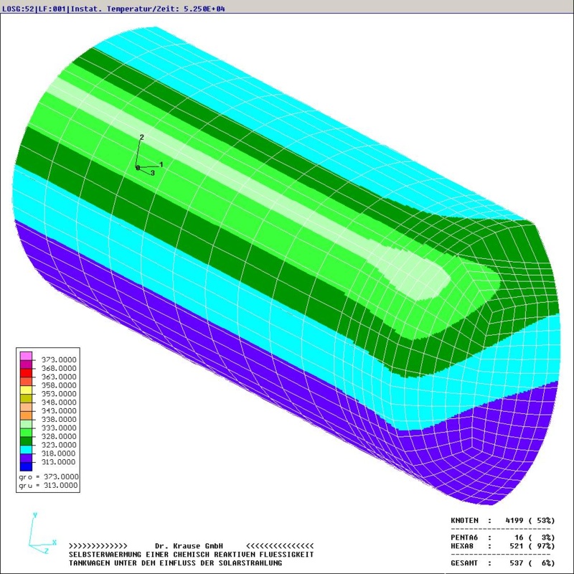Image resolution: width=574 pixels, height=574 pixels.
Task: Click the pink swatch at legend top
Action: coord(26,356)
